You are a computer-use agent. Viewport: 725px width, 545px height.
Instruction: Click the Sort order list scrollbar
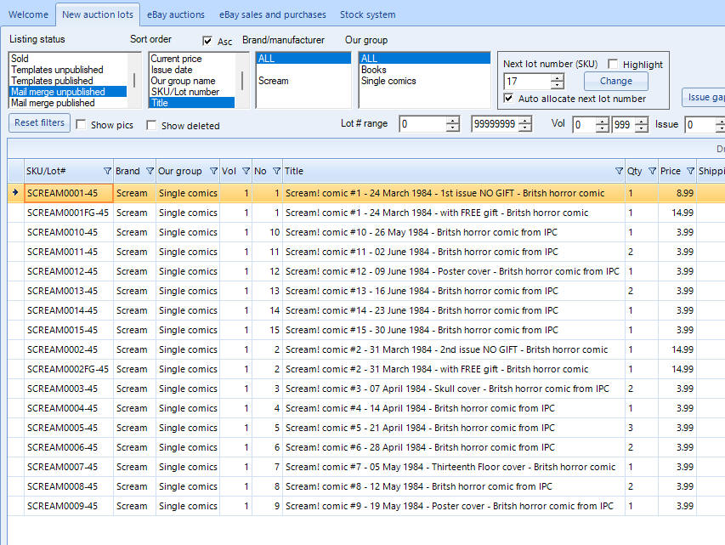(x=242, y=81)
